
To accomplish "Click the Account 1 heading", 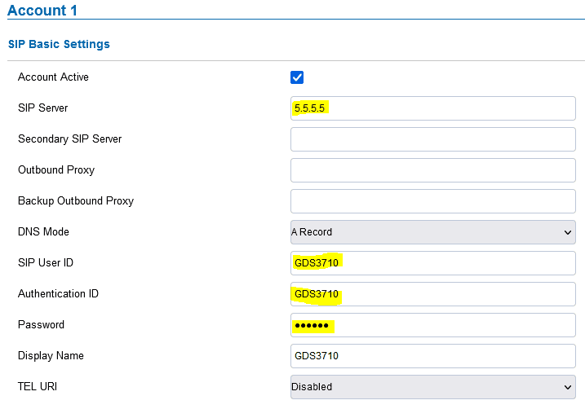I will click(42, 11).
